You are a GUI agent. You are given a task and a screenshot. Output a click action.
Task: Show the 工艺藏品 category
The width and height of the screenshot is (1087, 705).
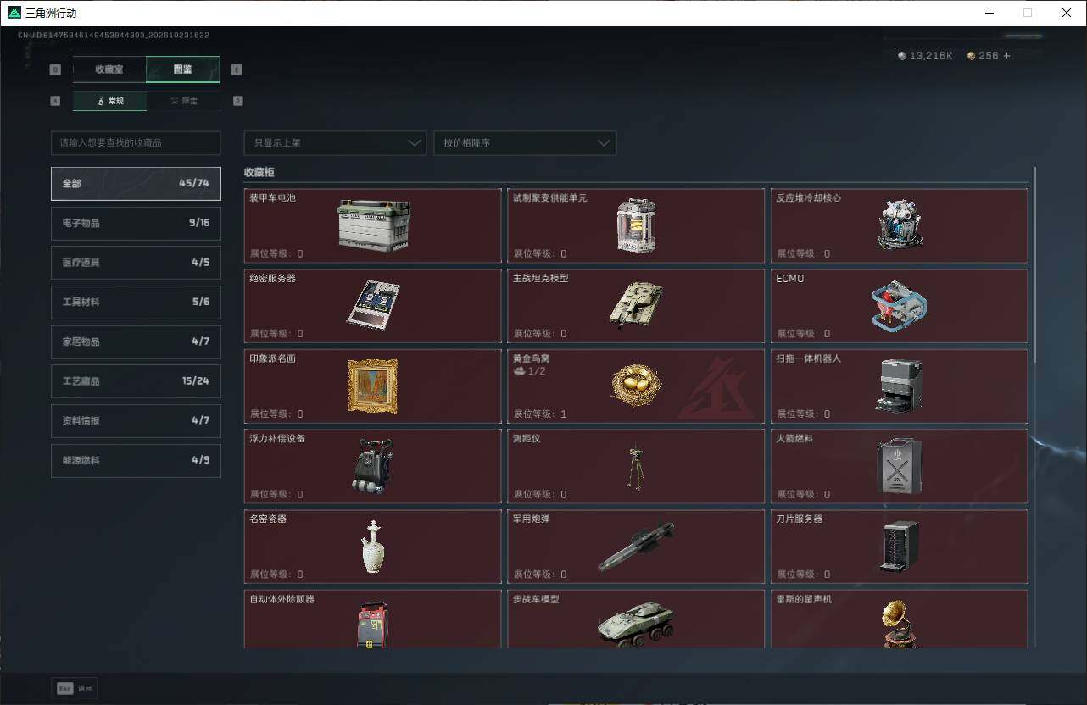click(x=136, y=381)
